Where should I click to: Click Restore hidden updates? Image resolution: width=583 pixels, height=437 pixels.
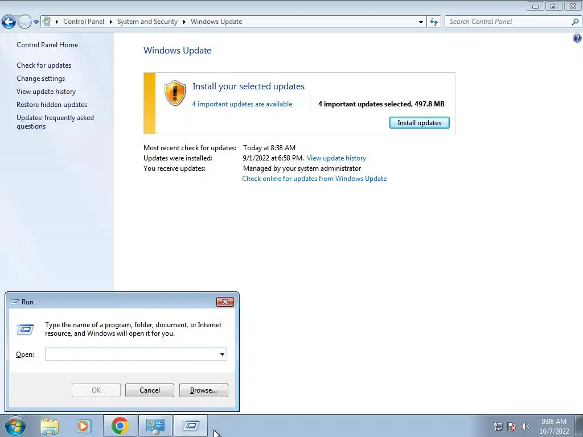pos(52,105)
